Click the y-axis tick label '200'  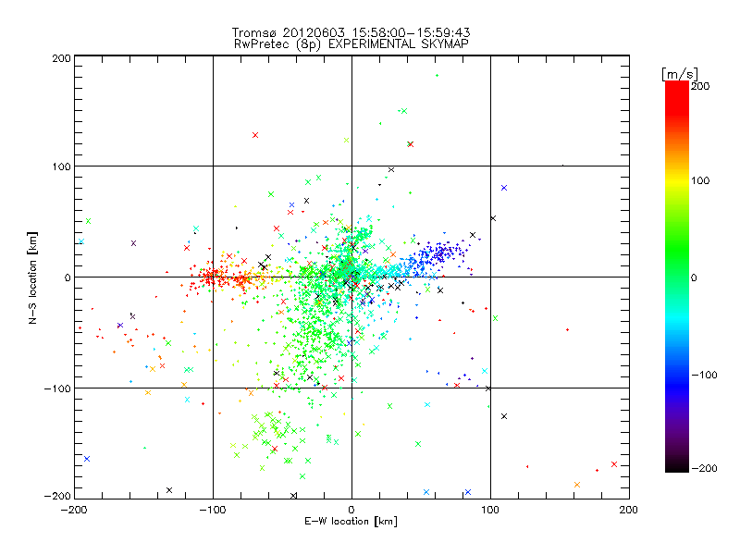click(x=61, y=58)
